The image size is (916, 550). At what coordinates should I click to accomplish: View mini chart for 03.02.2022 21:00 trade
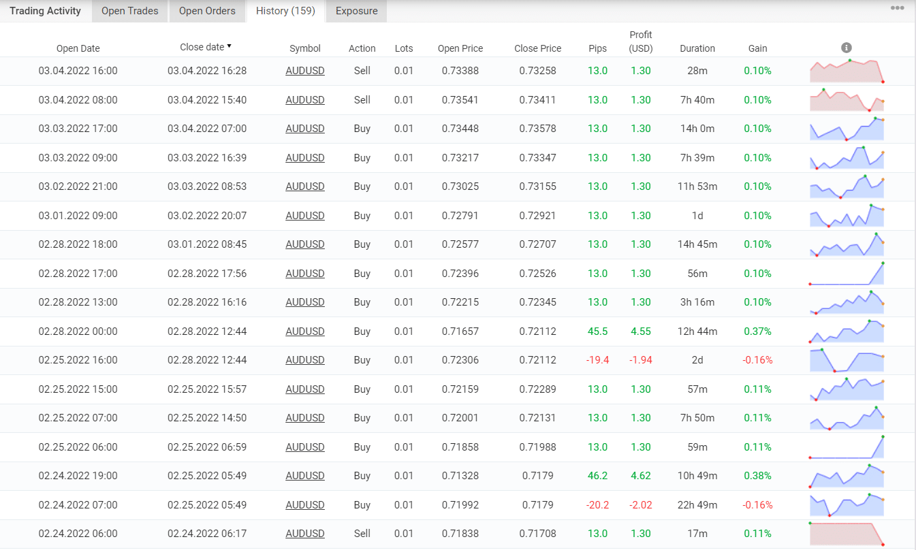tap(847, 187)
